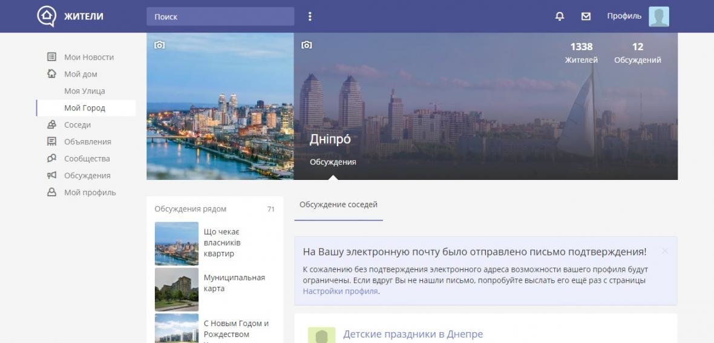Switch to Обсуждение соседей tab
Image resolution: width=714 pixels, height=343 pixels.
point(338,205)
